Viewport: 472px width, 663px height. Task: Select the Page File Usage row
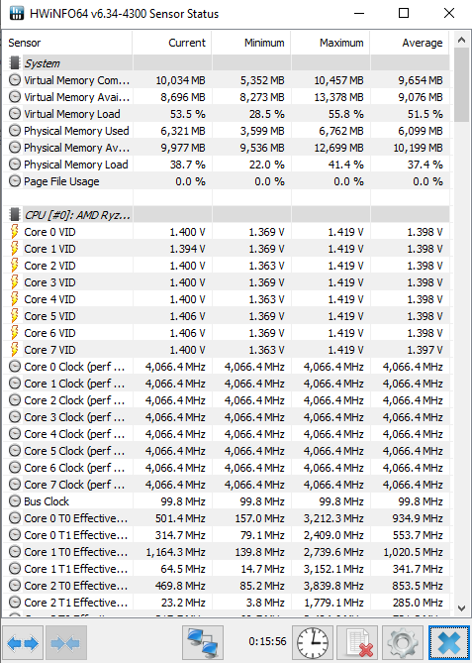(x=228, y=181)
